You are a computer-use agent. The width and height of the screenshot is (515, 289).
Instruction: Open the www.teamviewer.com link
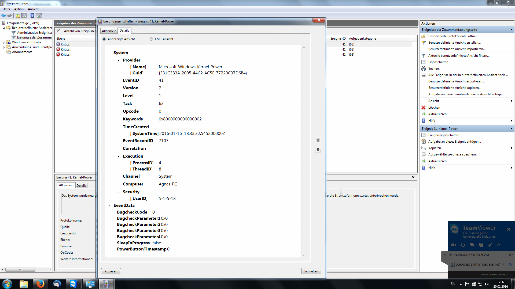(x=496, y=274)
